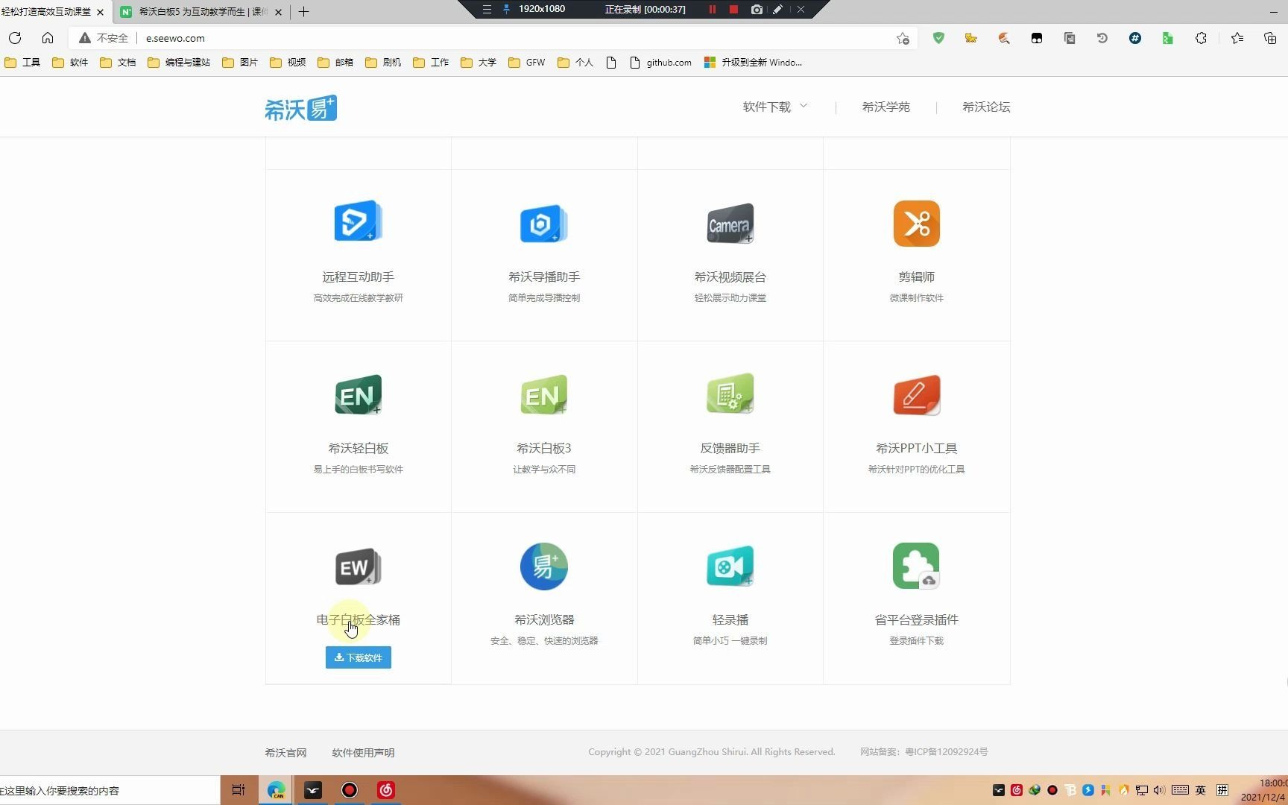Image resolution: width=1288 pixels, height=805 pixels.
Task: Click the 希沃PPT小工具 red pen icon
Action: tap(916, 395)
